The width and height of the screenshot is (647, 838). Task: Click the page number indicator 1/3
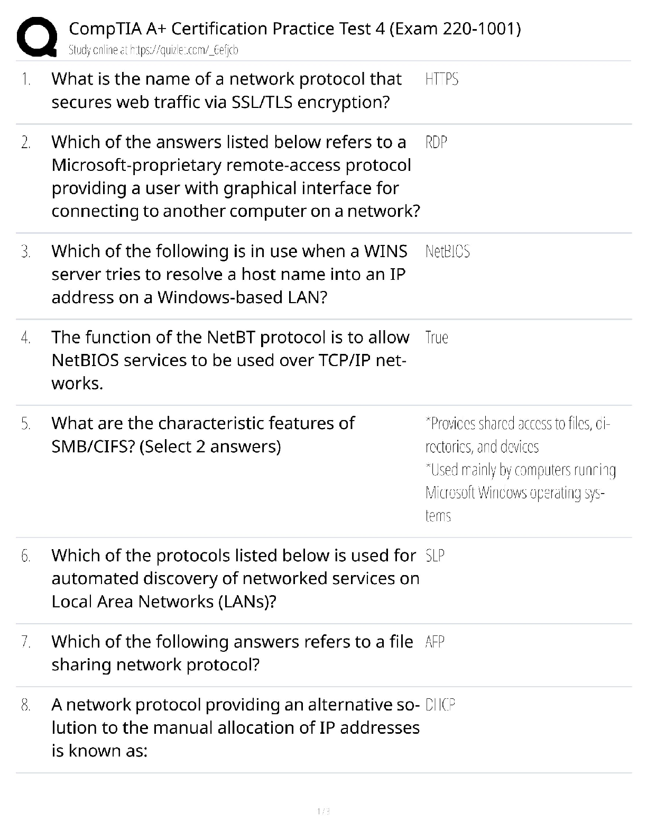(x=323, y=811)
